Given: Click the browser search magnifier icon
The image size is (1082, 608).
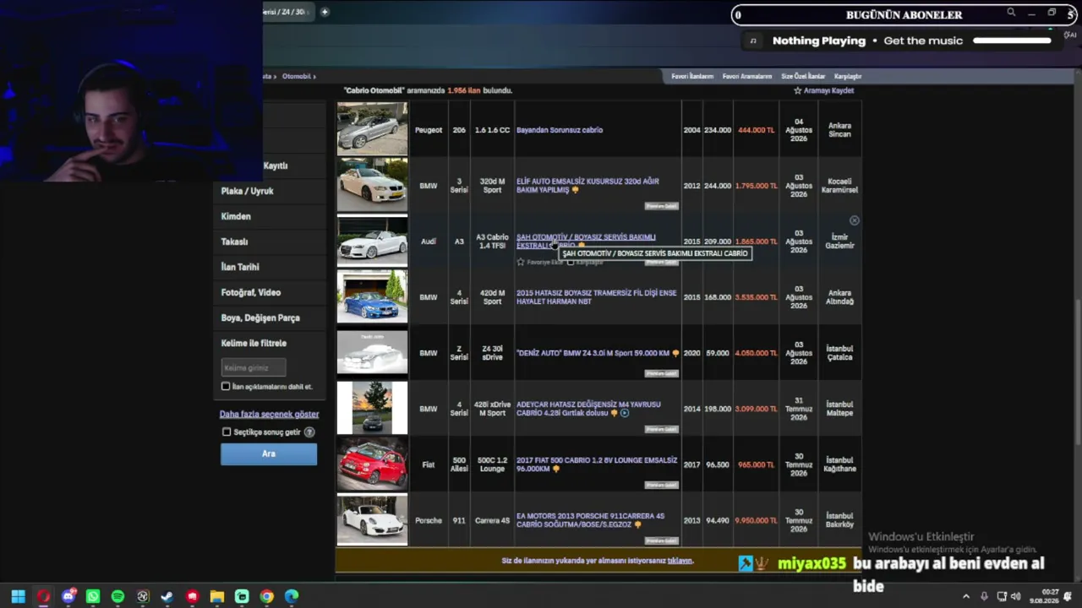Looking at the screenshot, I should [x=1011, y=13].
